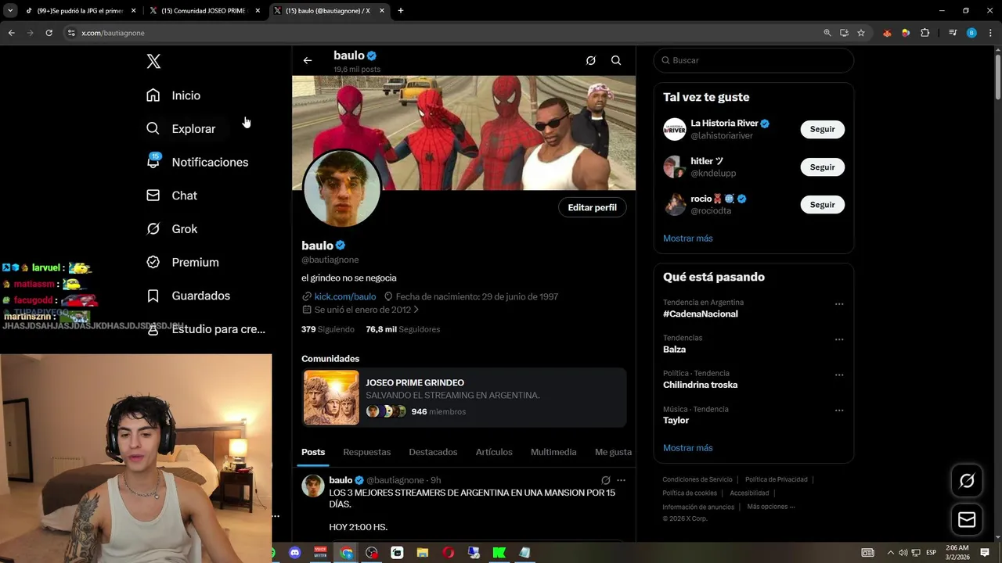Image resolution: width=1002 pixels, height=563 pixels.
Task: Switch to the Multimedia tab
Action: point(553,452)
